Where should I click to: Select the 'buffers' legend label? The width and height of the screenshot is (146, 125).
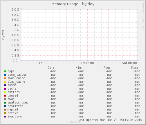(x=14, y=92)
